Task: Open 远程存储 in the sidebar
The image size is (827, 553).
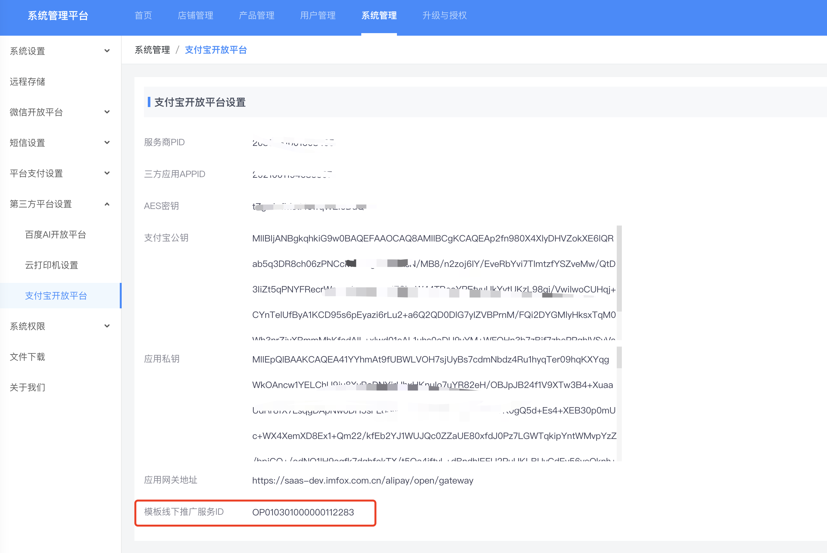Action: [27, 82]
